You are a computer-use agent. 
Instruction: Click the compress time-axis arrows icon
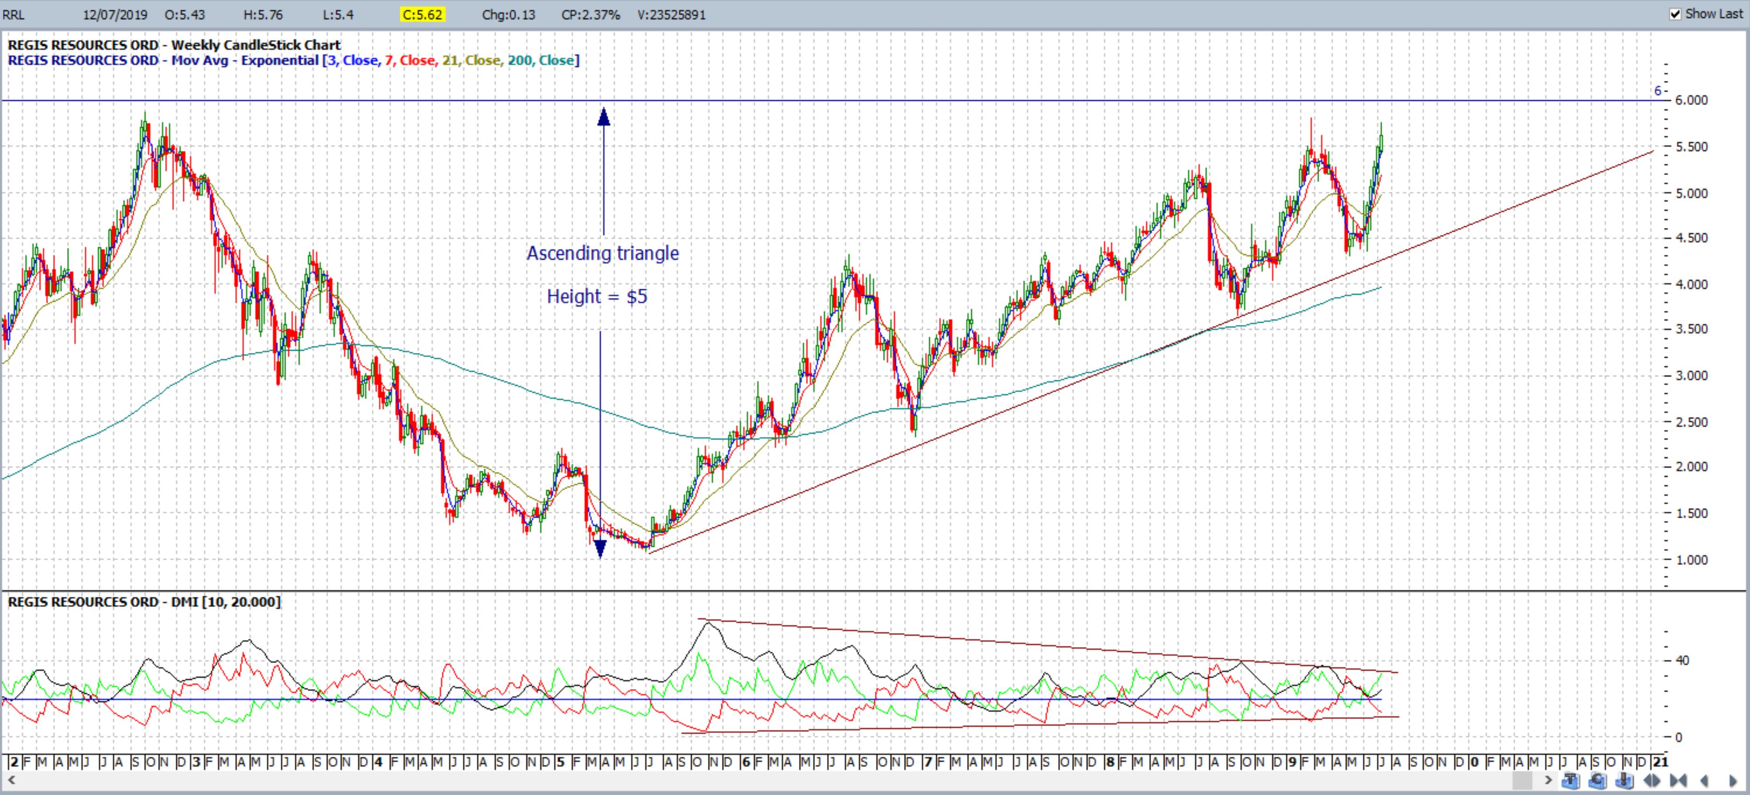pyautogui.click(x=1678, y=781)
